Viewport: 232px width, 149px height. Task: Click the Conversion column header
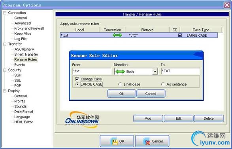112,30
